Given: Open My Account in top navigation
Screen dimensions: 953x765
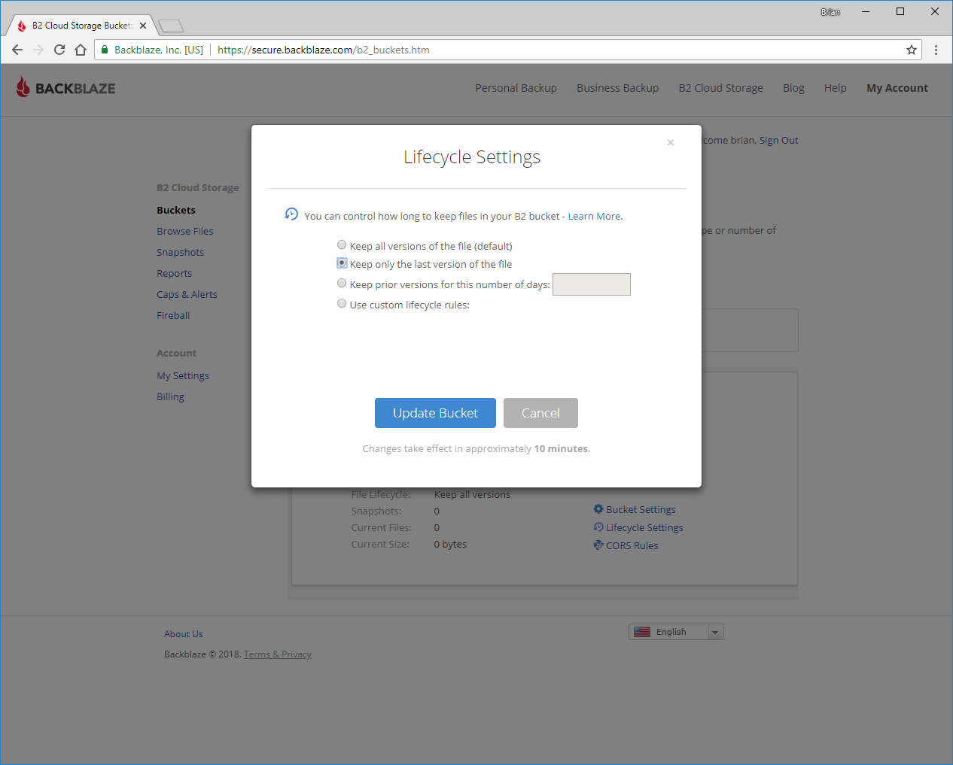Looking at the screenshot, I should (x=897, y=88).
